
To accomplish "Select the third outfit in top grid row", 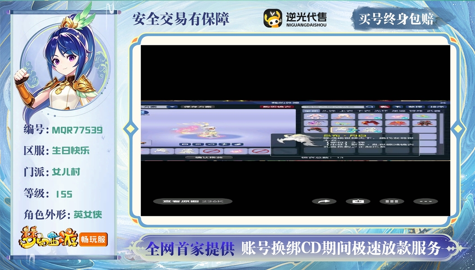I will tap(370, 116).
